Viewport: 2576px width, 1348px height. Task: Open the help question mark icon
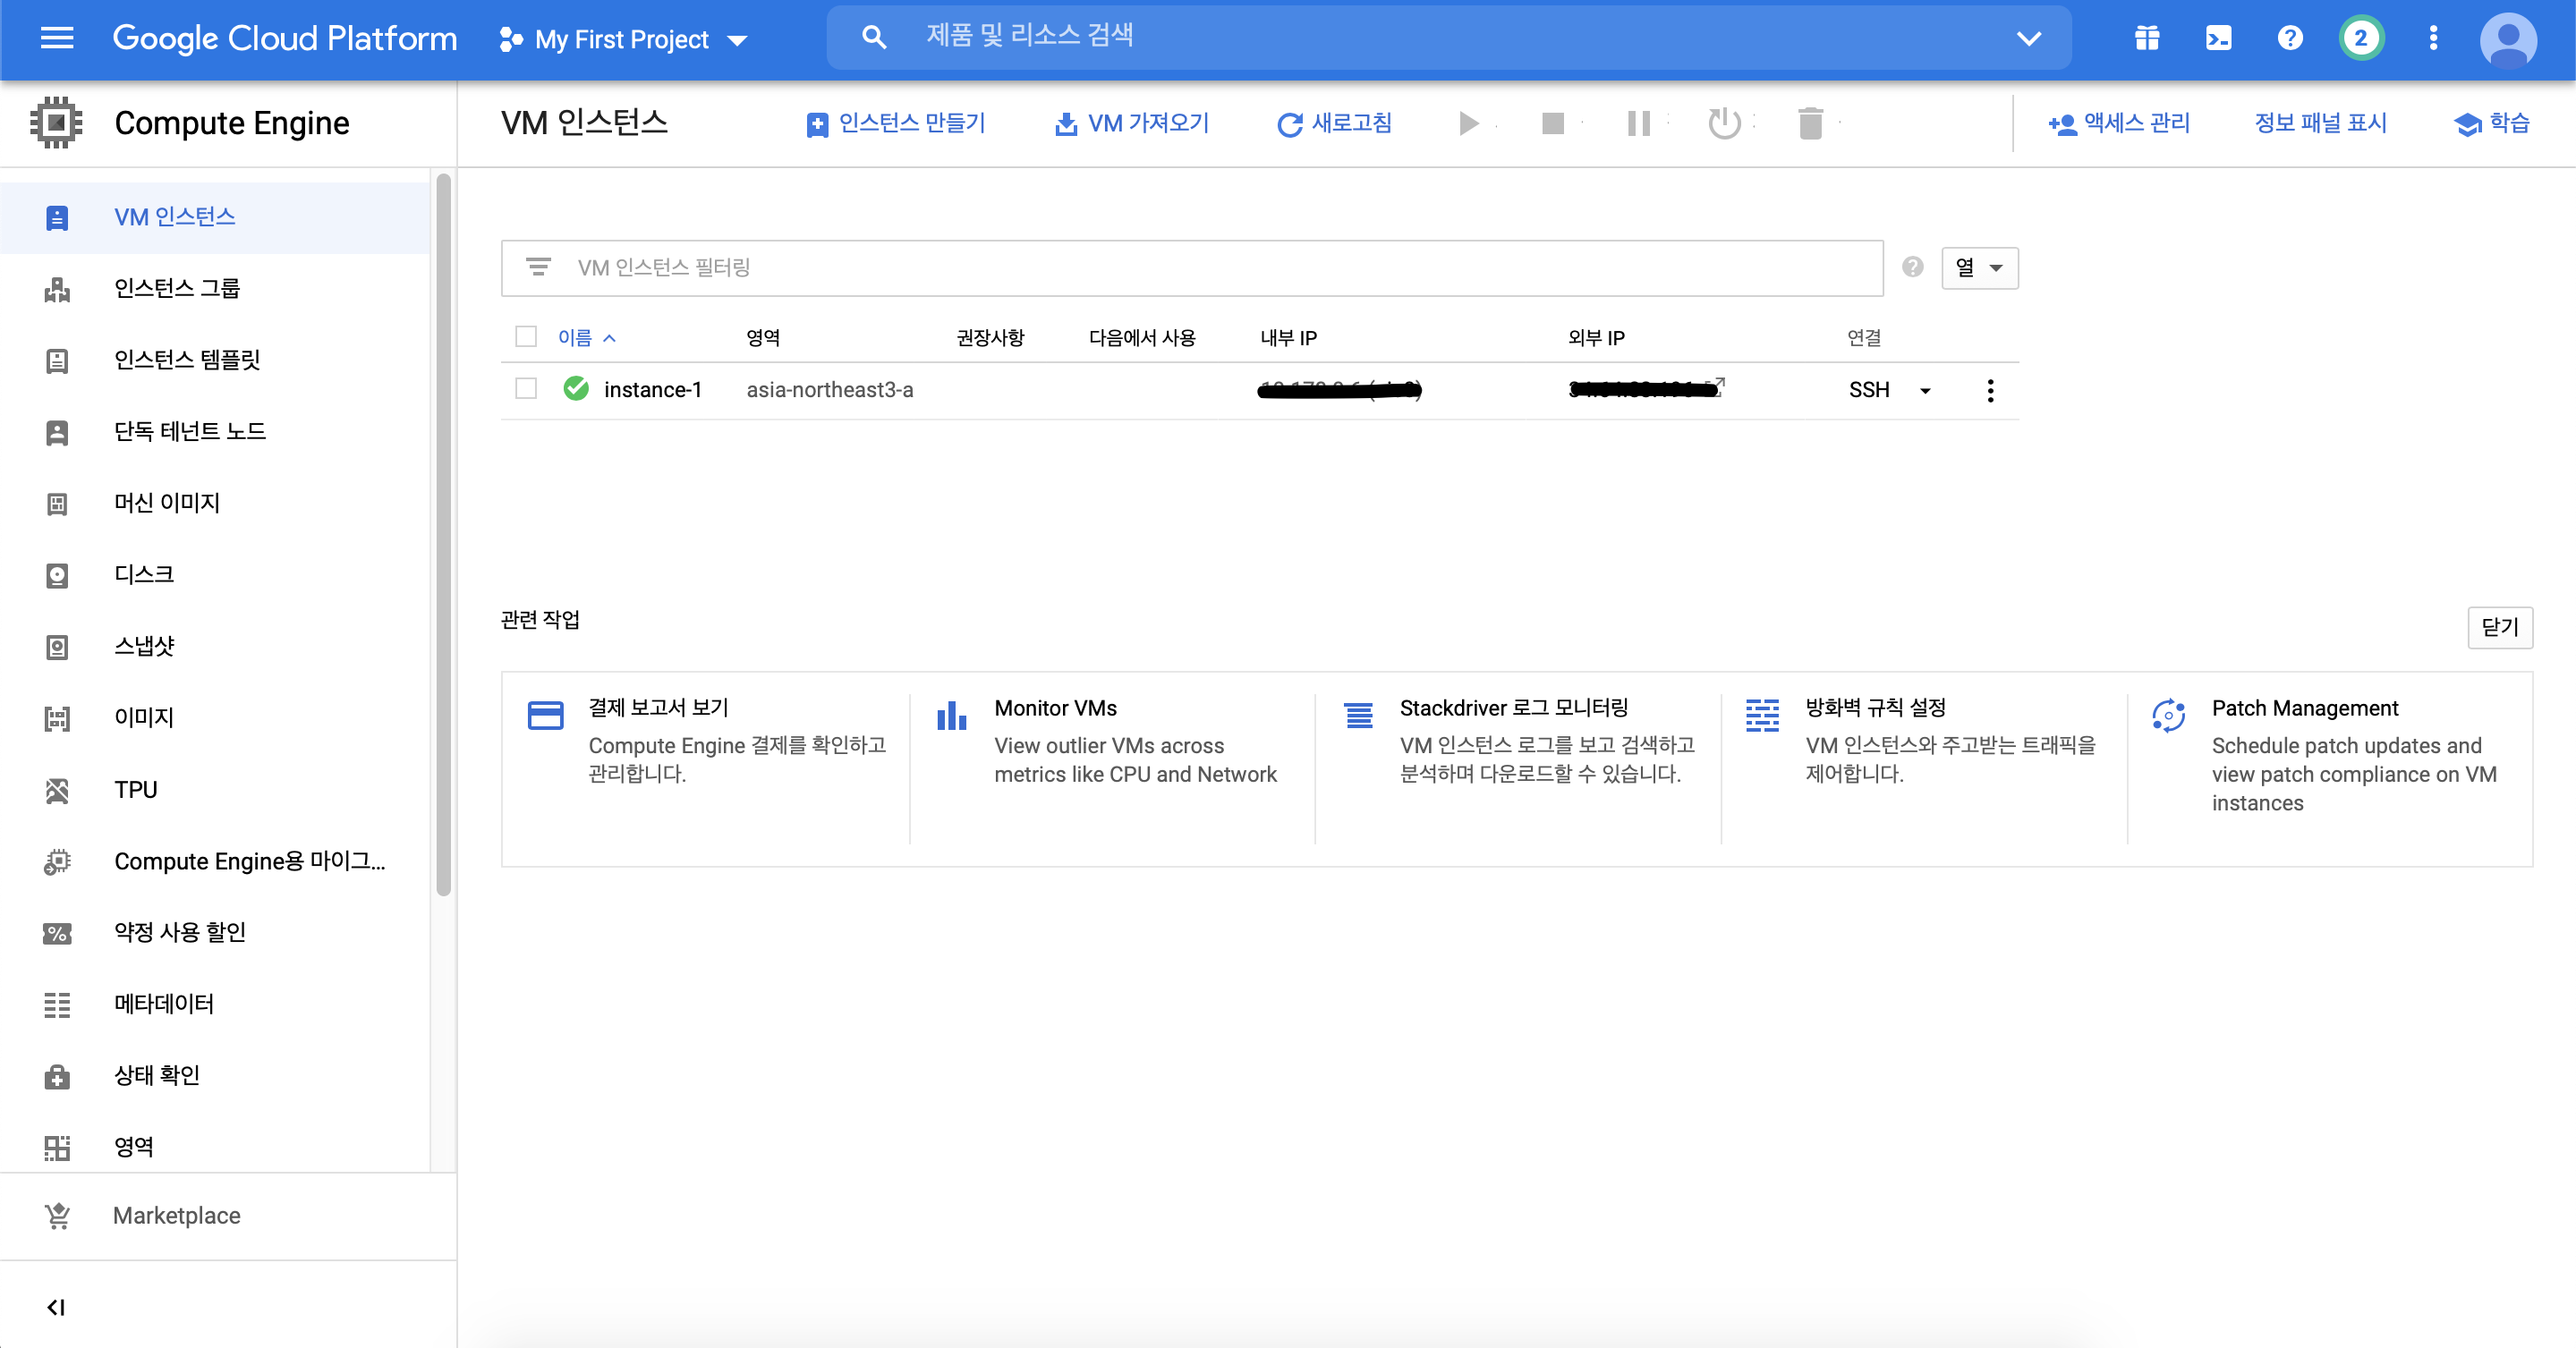coord(2290,39)
